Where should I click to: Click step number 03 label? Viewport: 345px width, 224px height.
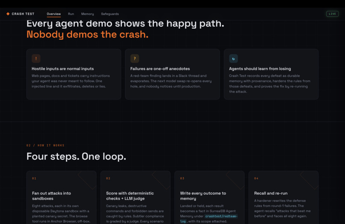pos(182,179)
